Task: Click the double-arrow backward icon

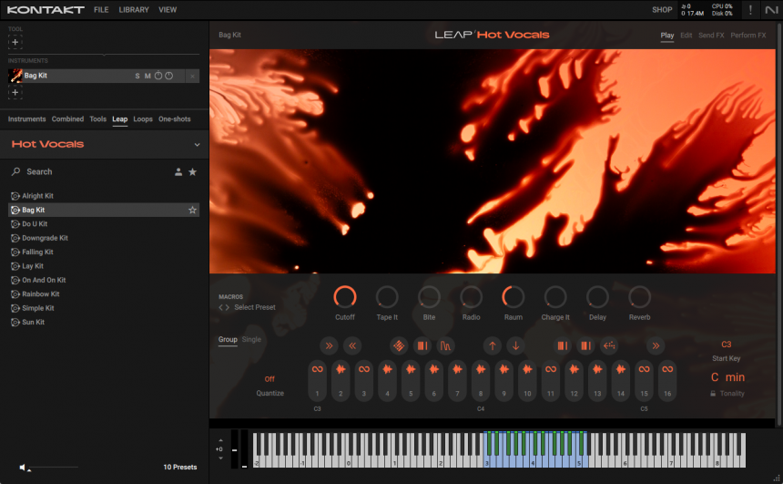Action: [352, 345]
